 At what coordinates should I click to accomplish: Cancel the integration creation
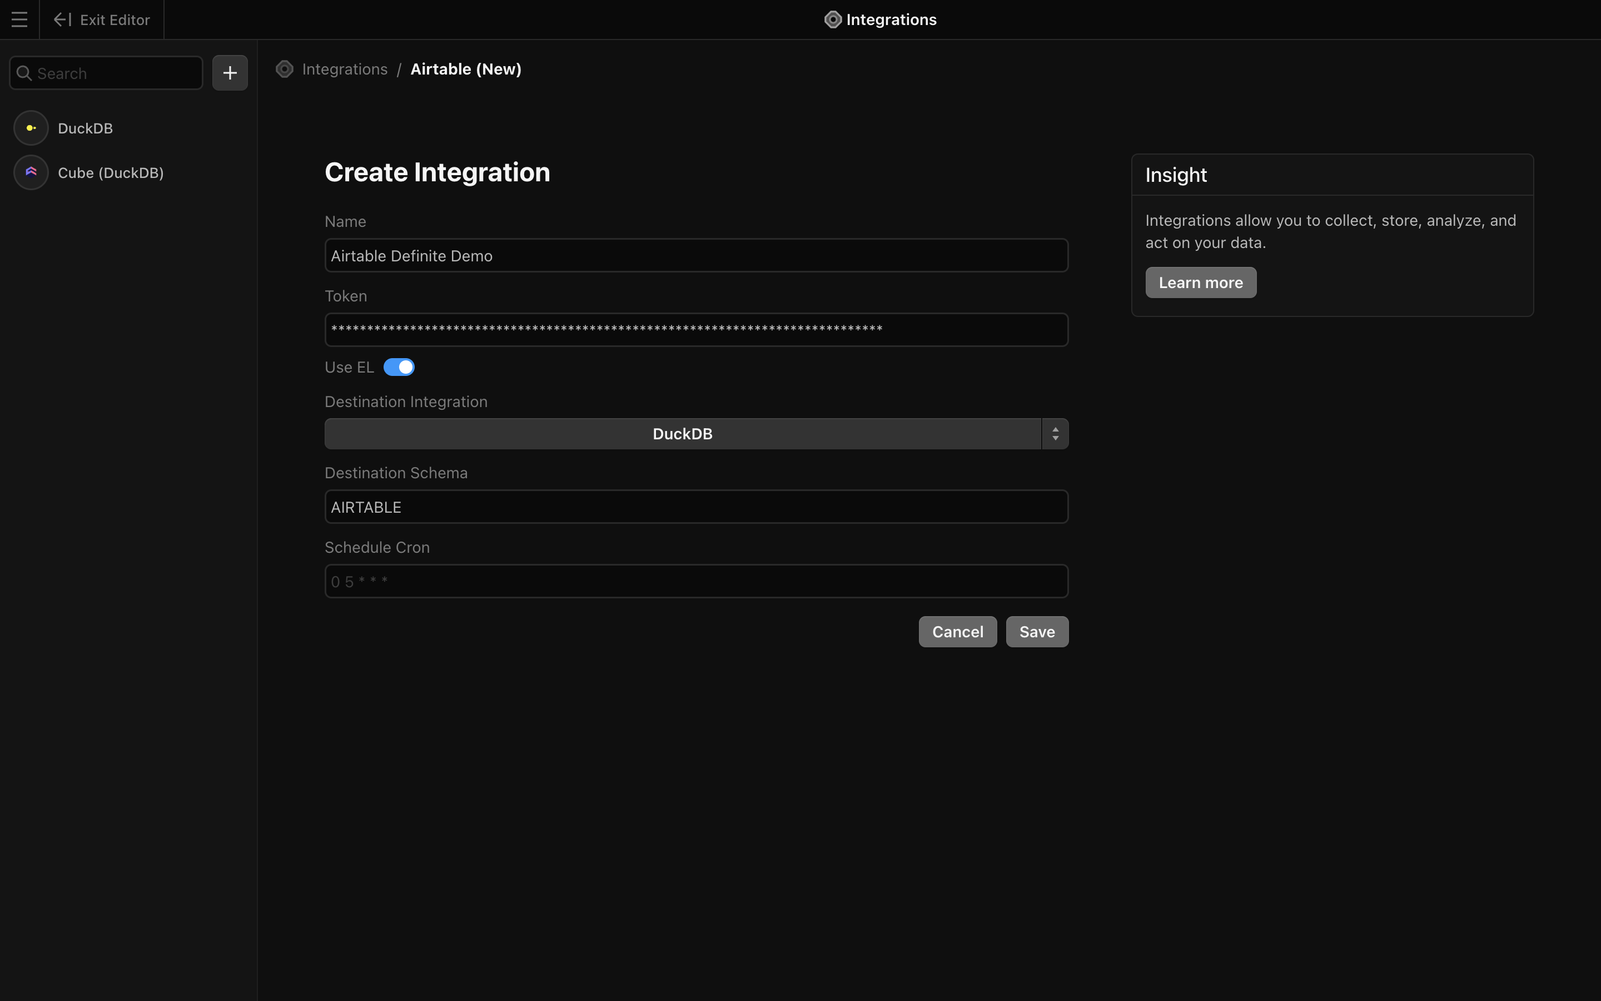(x=957, y=632)
